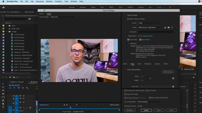Click the program monitor wrench icon
This screenshot has height=113, width=202.
pyautogui.click(x=182, y=69)
